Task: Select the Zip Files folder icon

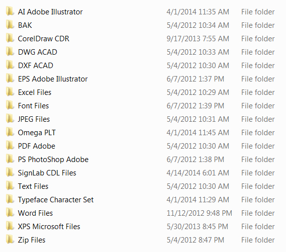Action: coord(10,240)
